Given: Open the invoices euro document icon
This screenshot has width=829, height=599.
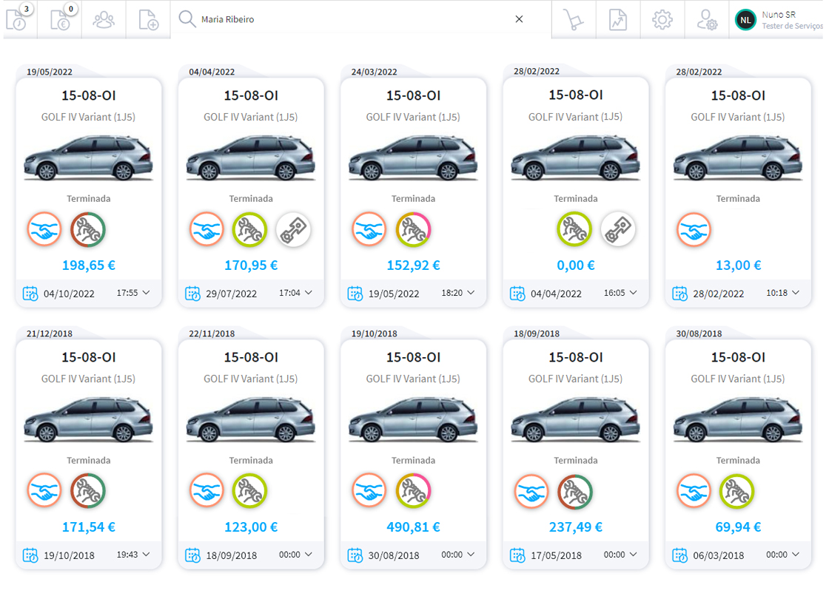Looking at the screenshot, I should (x=60, y=19).
